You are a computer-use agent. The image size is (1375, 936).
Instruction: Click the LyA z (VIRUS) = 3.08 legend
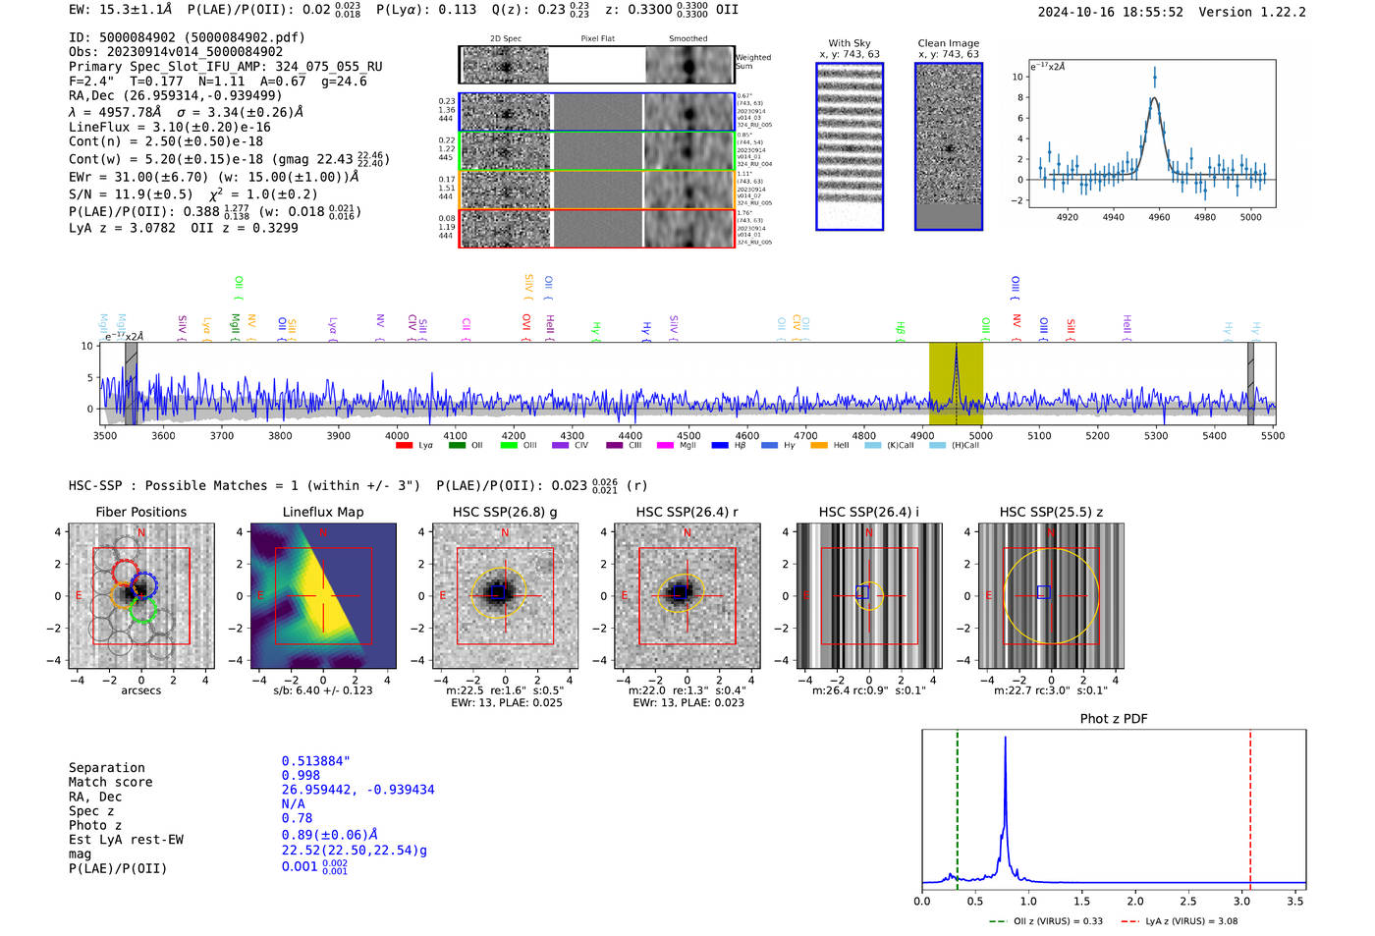(x=1179, y=921)
